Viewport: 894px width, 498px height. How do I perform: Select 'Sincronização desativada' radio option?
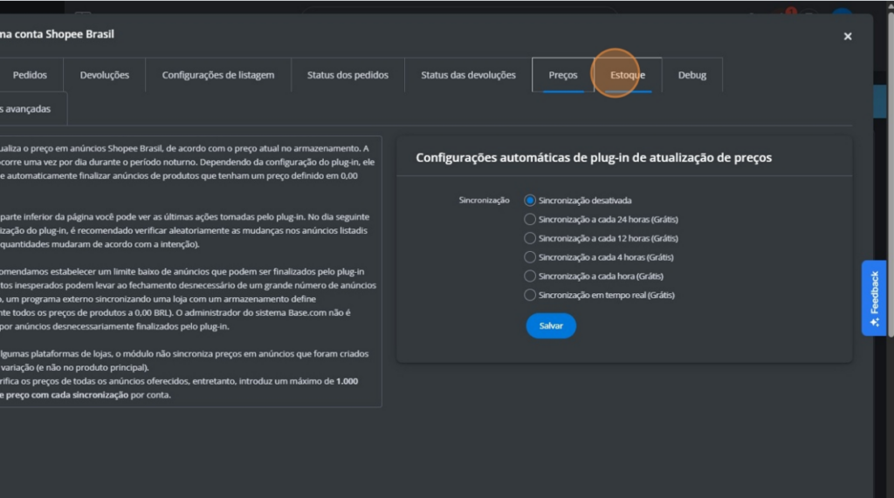(530, 201)
